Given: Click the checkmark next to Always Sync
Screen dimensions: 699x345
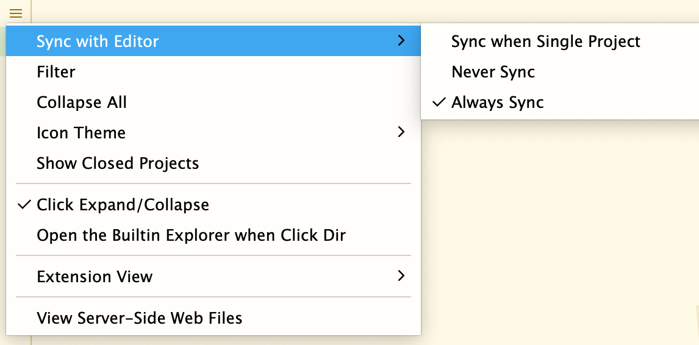Looking at the screenshot, I should click(439, 102).
